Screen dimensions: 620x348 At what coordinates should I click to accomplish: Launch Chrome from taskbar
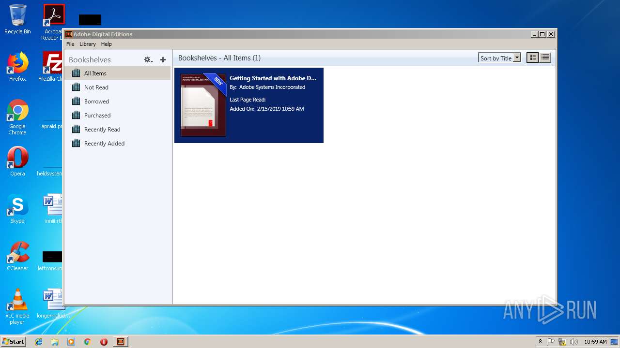tap(88, 342)
